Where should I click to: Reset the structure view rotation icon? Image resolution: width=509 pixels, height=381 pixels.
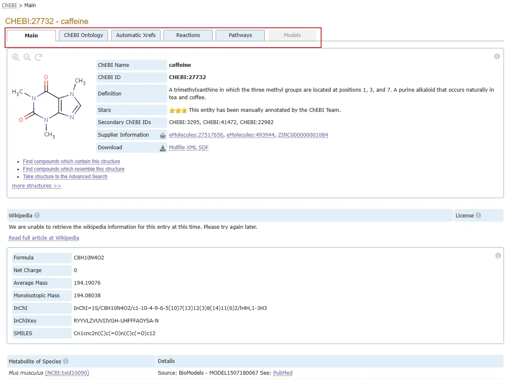38,57
